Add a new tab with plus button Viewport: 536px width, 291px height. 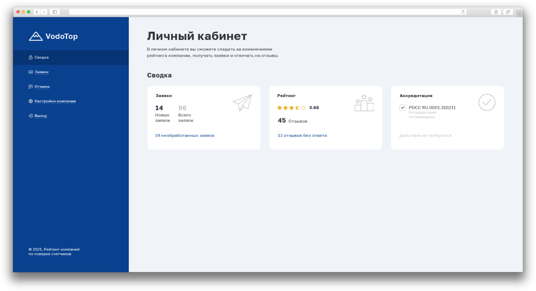[520, 14]
